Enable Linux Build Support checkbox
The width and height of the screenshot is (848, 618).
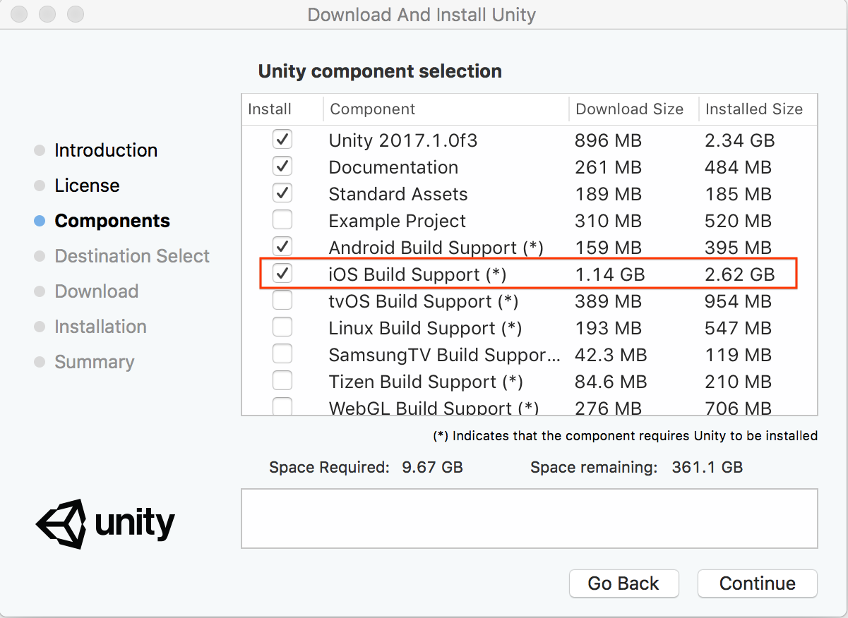click(x=282, y=327)
